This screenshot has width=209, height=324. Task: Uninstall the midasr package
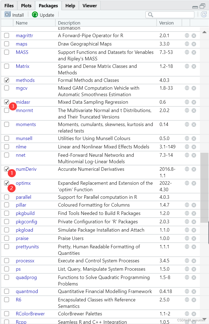(194, 102)
